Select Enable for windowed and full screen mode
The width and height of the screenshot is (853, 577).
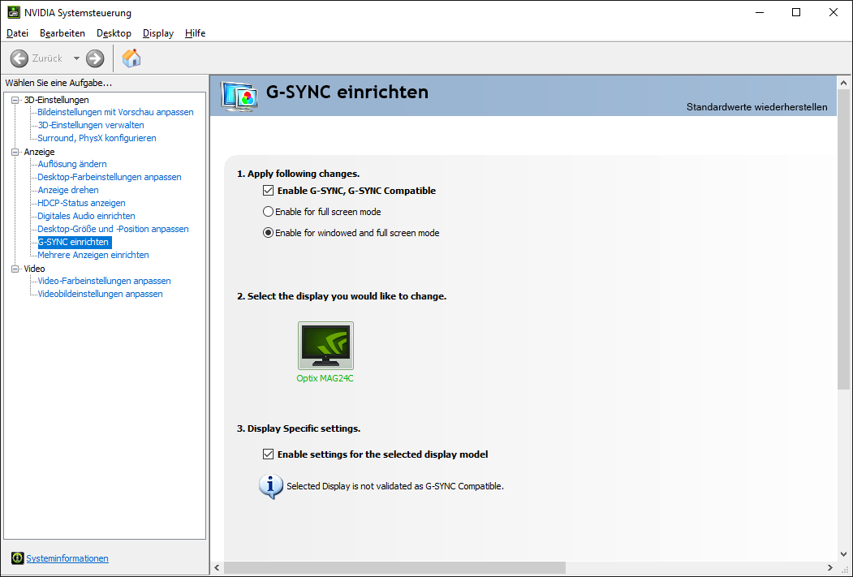tap(268, 233)
